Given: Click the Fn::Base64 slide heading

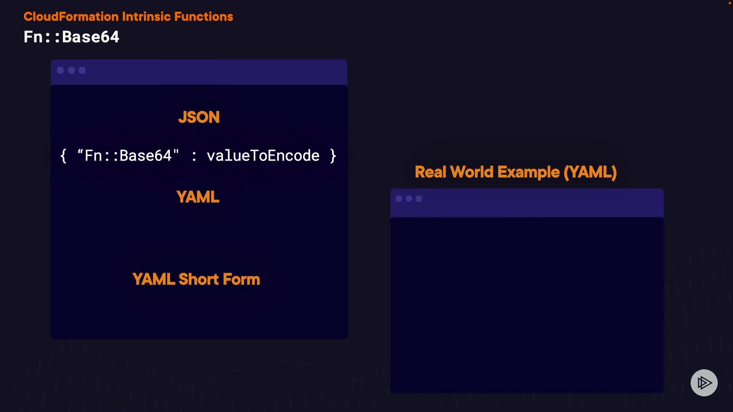Looking at the screenshot, I should 71,37.
